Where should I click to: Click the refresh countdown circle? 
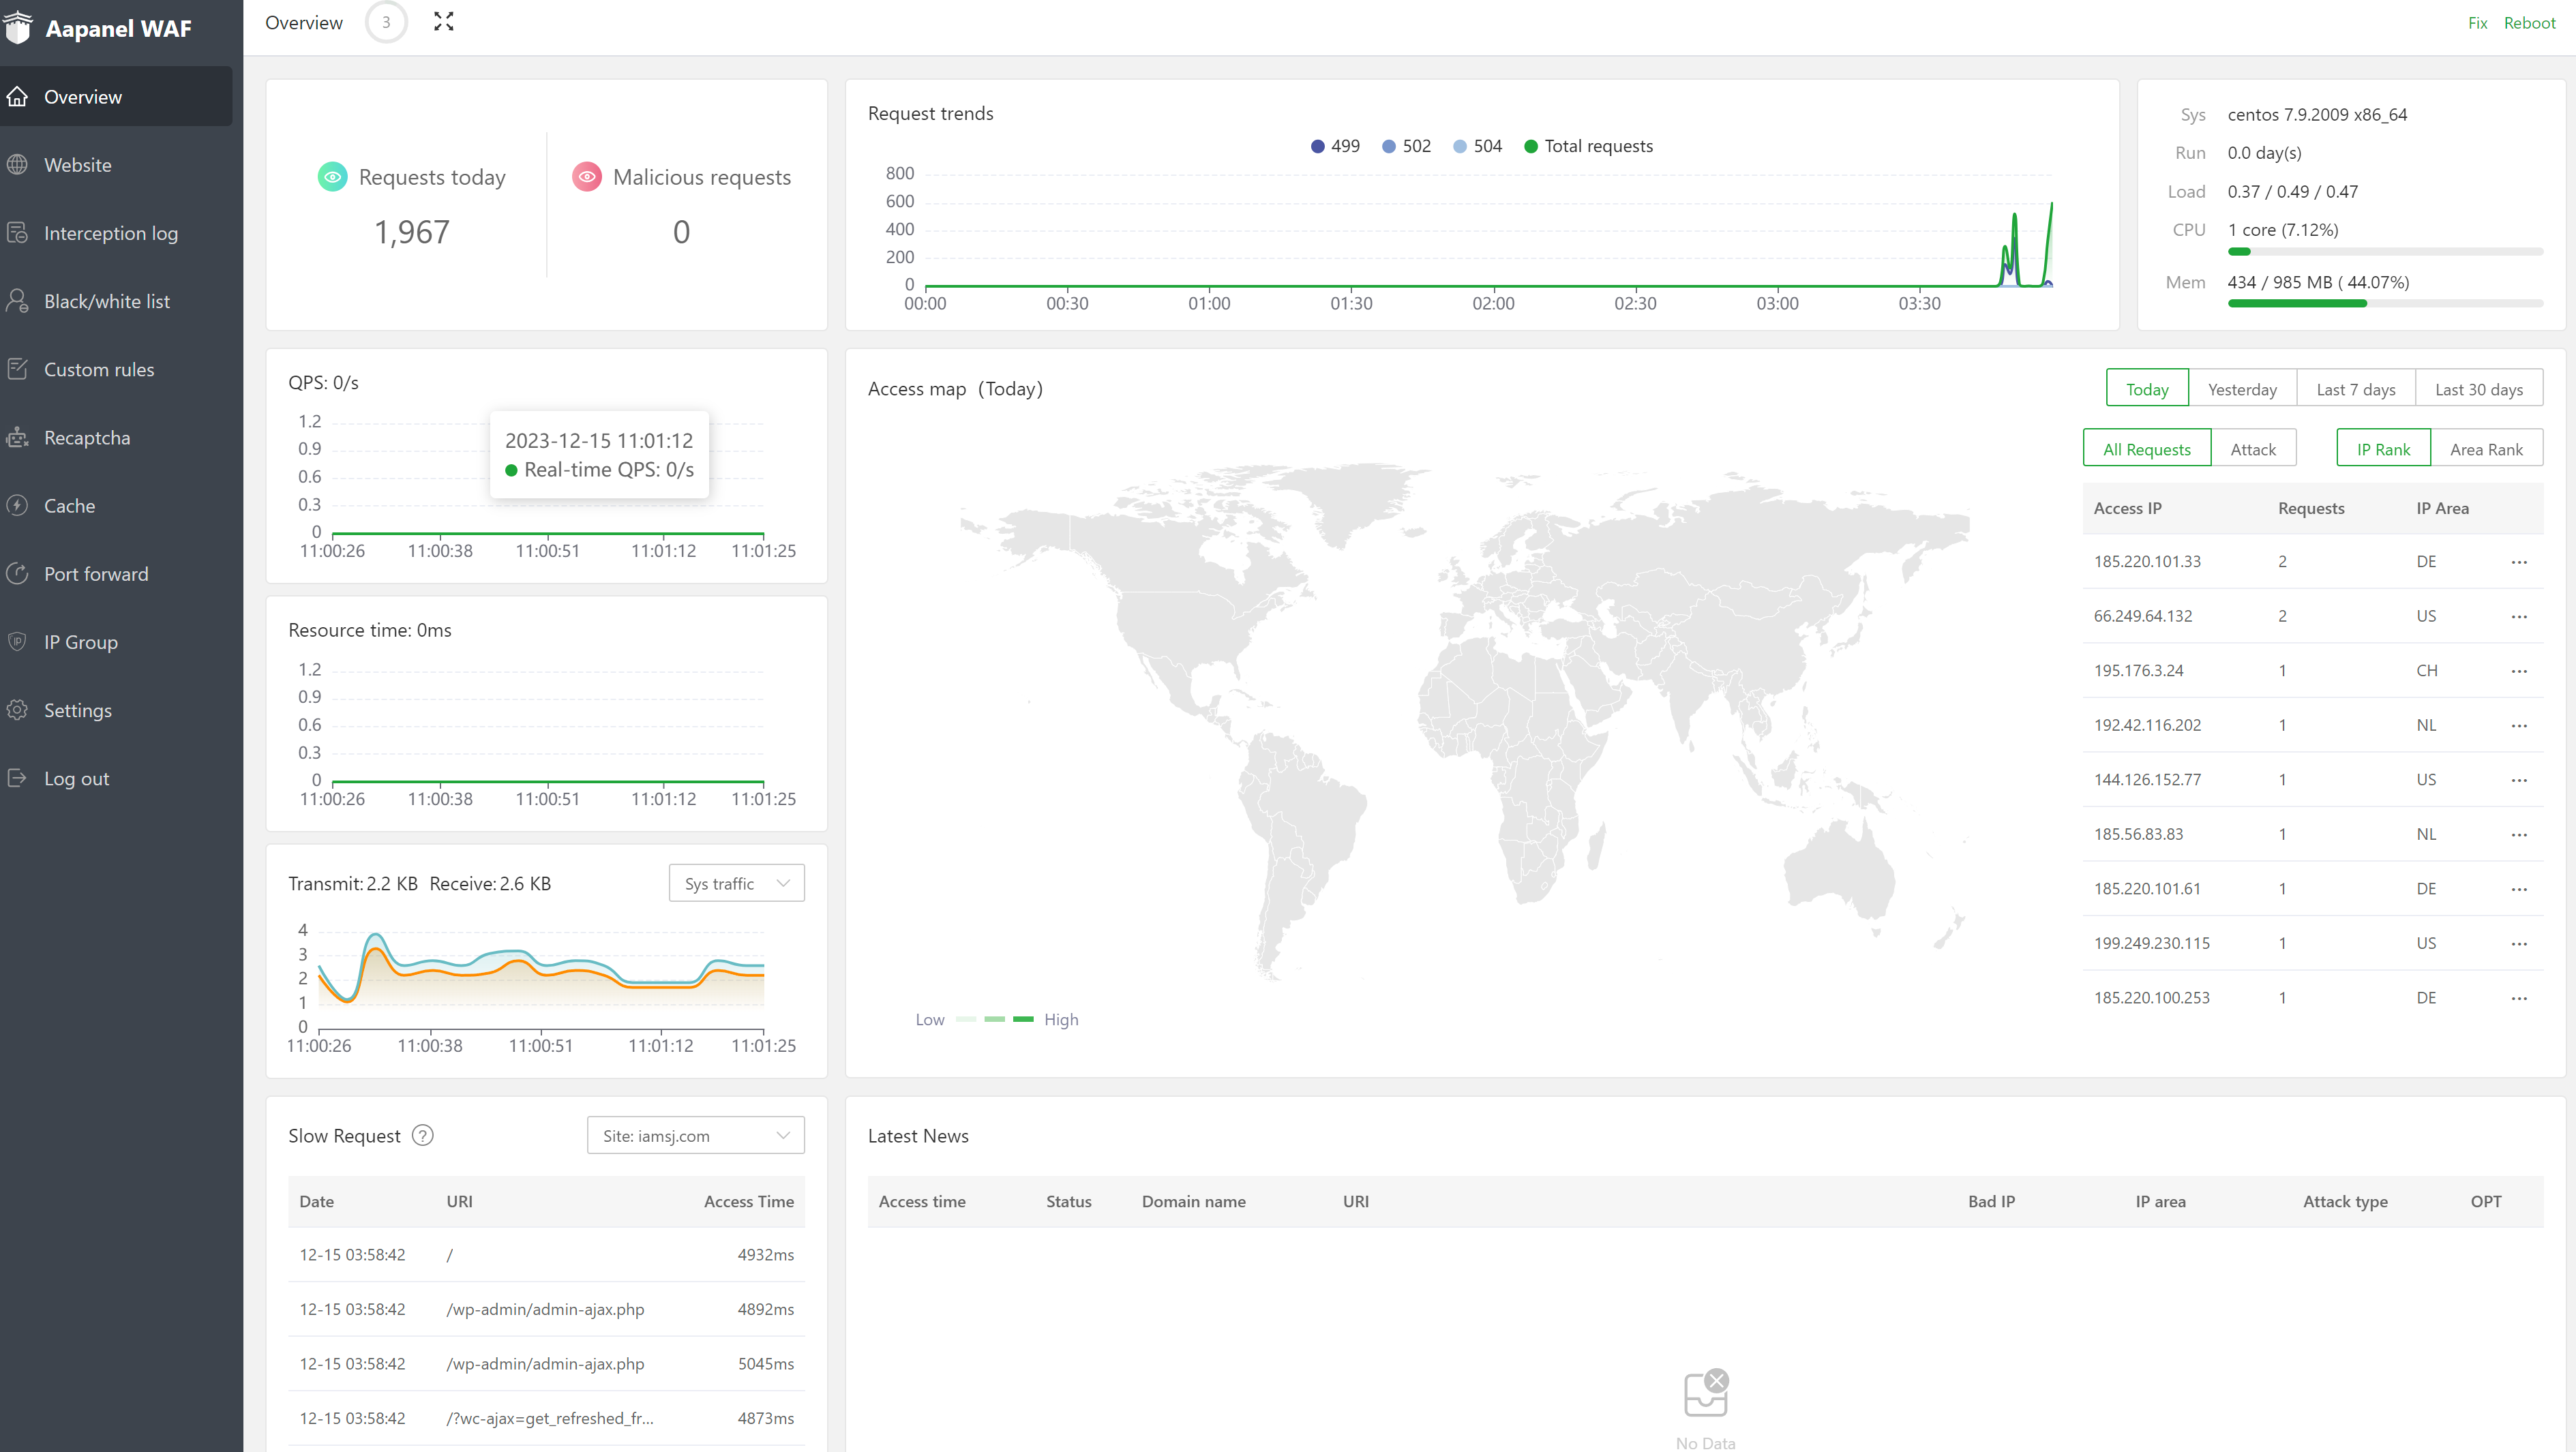pos(386,22)
